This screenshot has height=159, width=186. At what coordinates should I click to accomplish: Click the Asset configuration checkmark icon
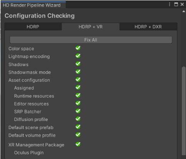click(x=78, y=79)
